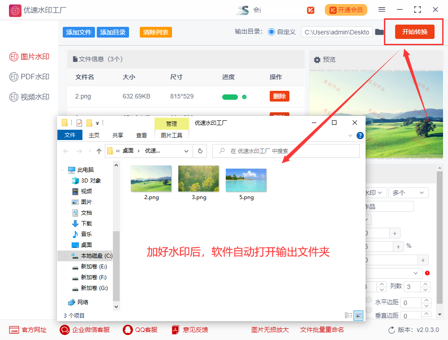Open 企业微信客服 in footer

pos(85,330)
